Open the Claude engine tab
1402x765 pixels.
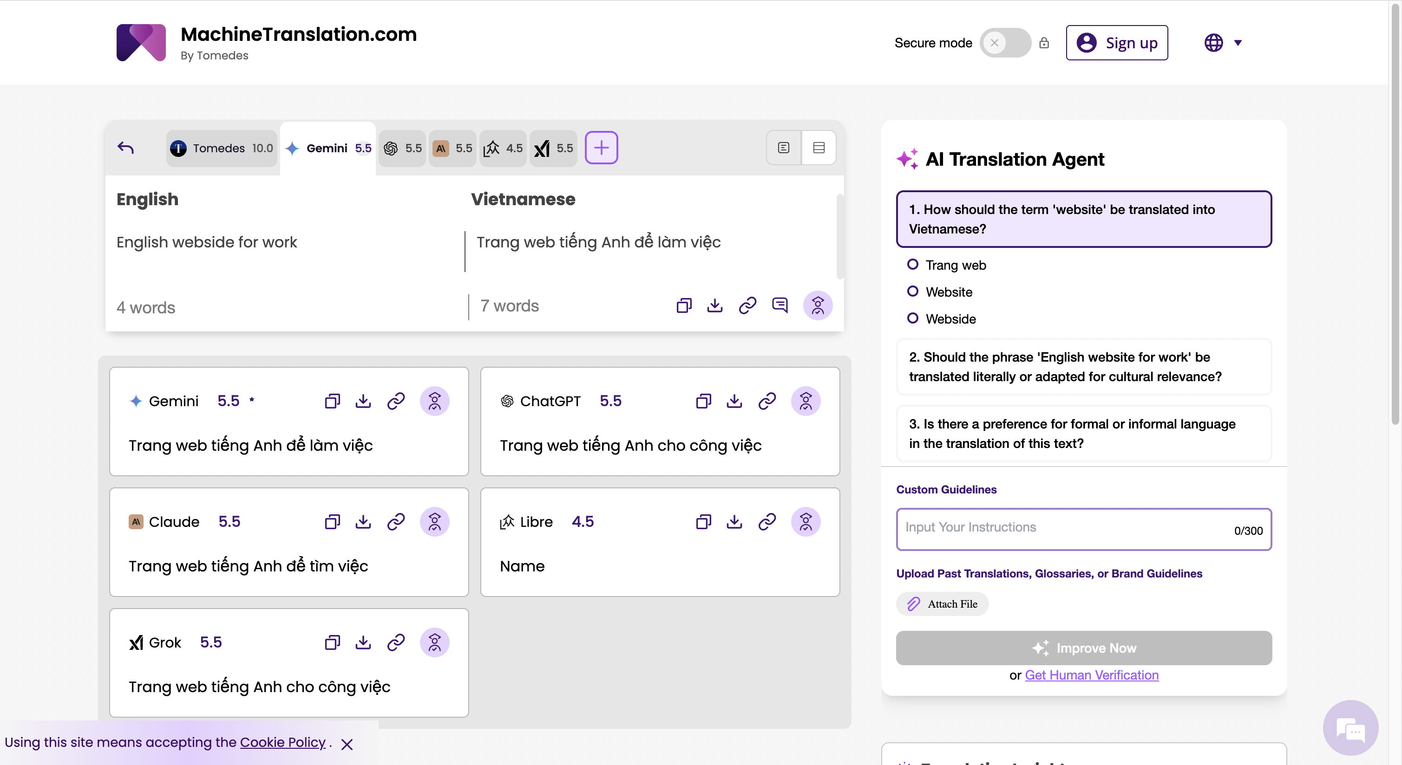pos(453,148)
